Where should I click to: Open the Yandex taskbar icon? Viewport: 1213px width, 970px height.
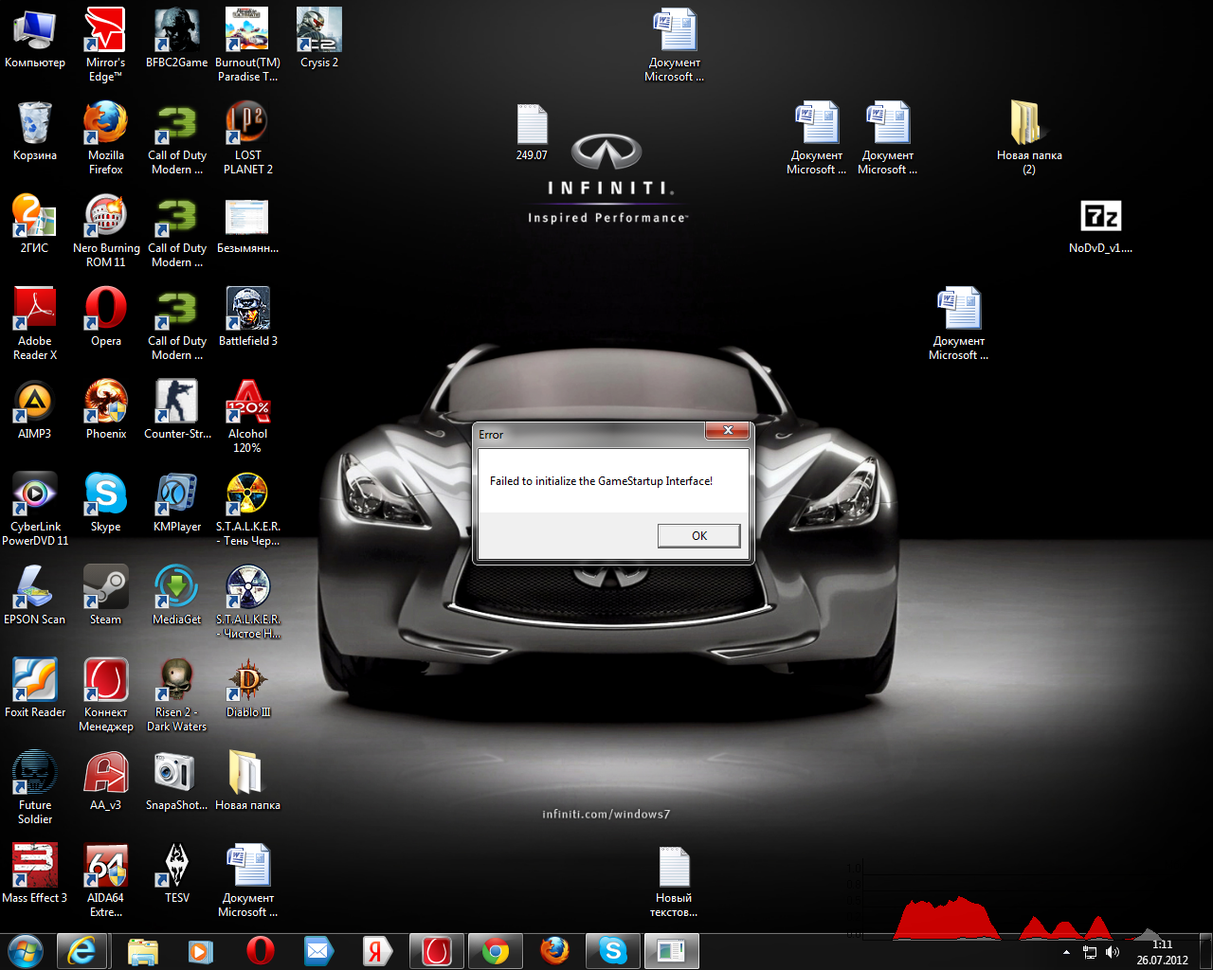coord(376,950)
